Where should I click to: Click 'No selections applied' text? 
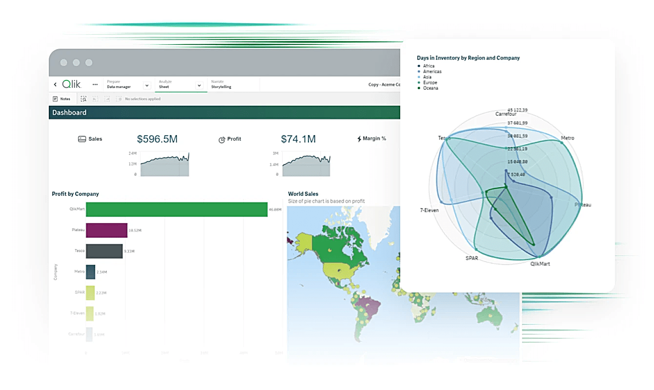click(x=143, y=99)
